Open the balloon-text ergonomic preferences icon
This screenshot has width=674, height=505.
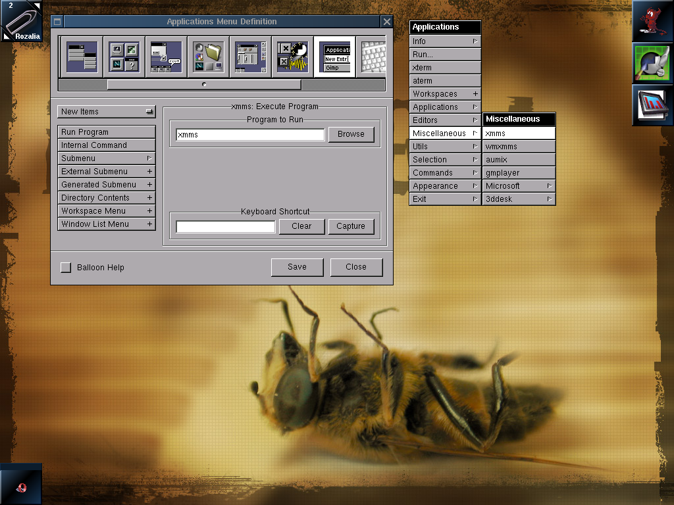click(x=166, y=57)
